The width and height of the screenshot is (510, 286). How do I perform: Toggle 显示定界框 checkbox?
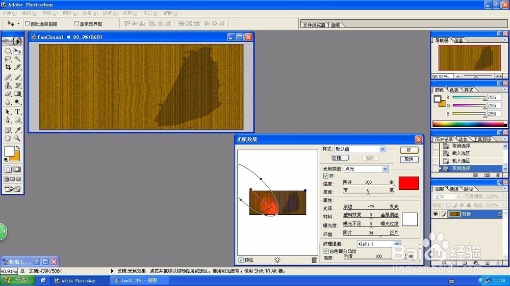[x=77, y=23]
